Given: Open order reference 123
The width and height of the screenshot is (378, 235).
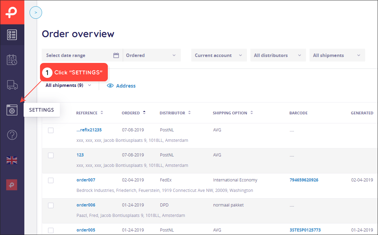Looking at the screenshot, I should (80, 155).
